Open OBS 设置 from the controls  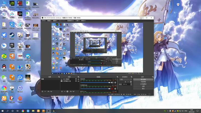[143, 86]
